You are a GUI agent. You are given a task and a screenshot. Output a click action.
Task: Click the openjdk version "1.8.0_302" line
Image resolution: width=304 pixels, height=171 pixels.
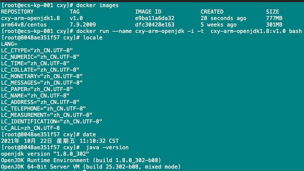(48, 154)
